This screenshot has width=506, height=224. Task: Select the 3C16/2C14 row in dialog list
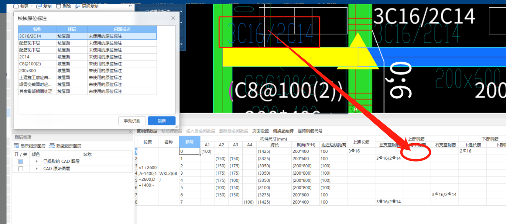pyautogui.click(x=87, y=36)
